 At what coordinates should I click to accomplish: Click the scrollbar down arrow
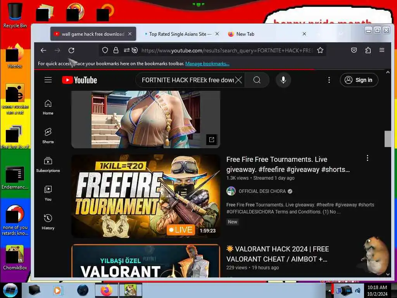[388, 274]
